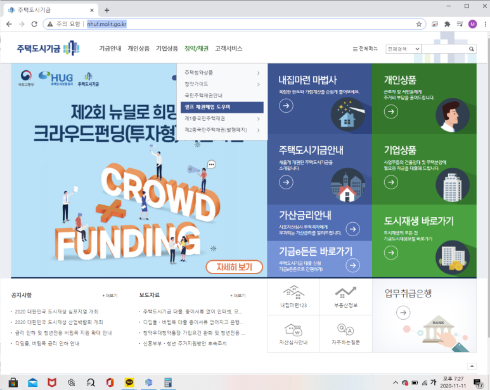Close the 주택도시기금 browser tab

coord(92,10)
